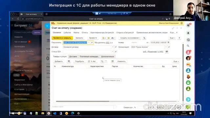Screen dimensions: 210x118
Task: Open Сайты и Магазины in left menu
Action: click(23, 85)
